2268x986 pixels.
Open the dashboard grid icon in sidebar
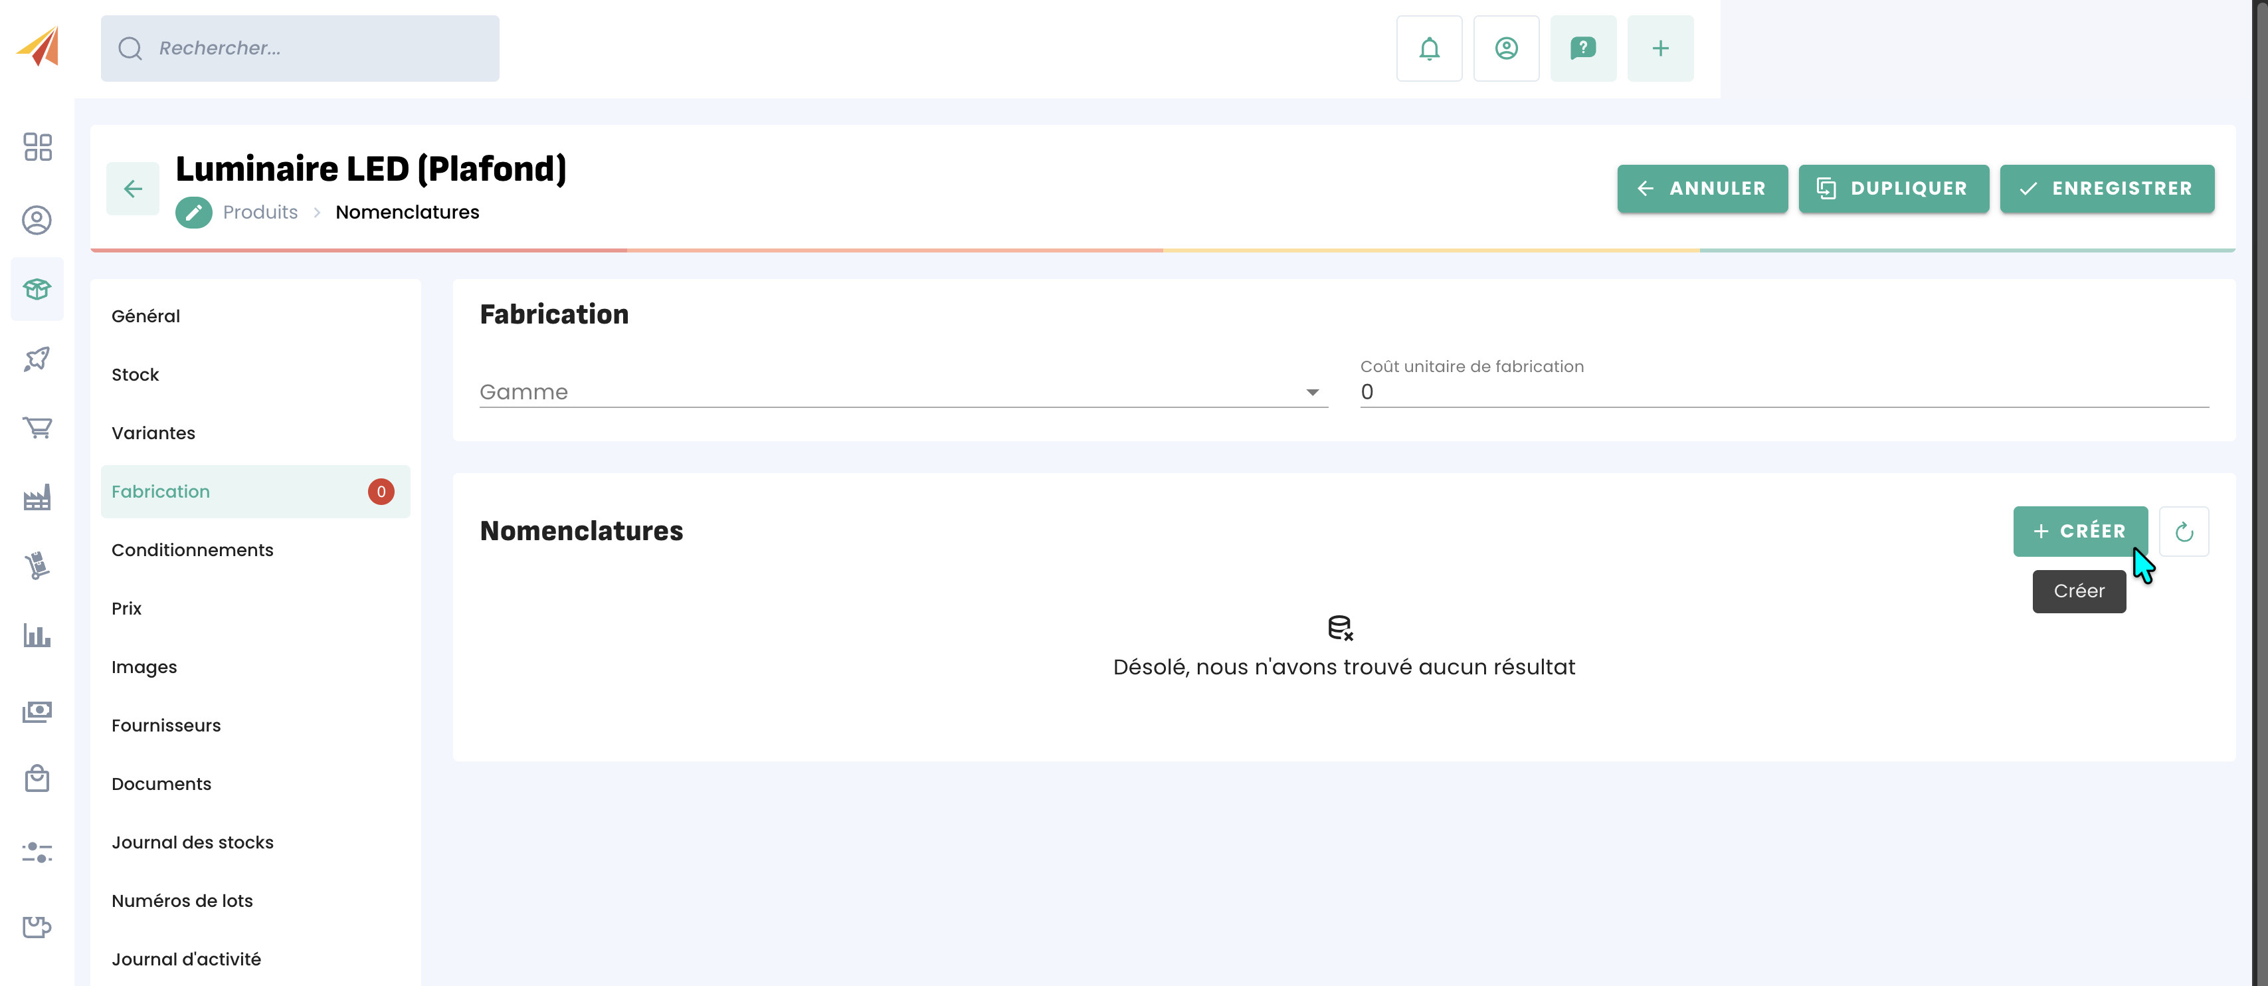tap(37, 147)
